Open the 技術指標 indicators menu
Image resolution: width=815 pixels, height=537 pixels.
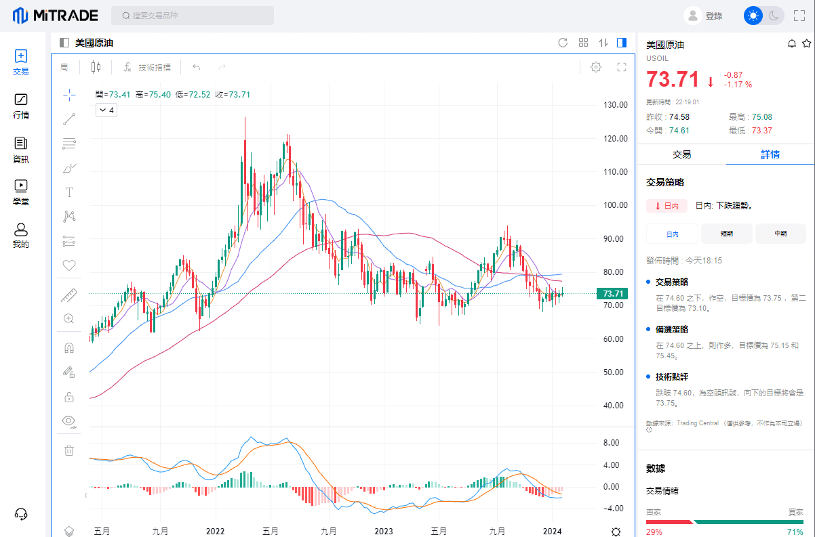pyautogui.click(x=147, y=67)
